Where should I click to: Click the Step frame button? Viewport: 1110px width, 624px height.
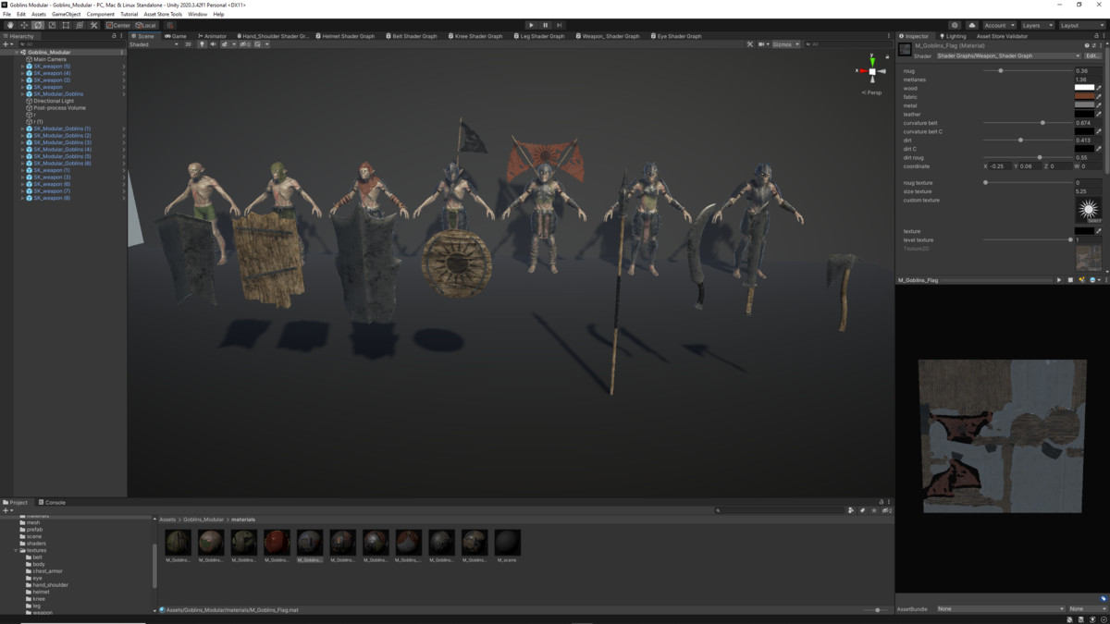(x=559, y=25)
